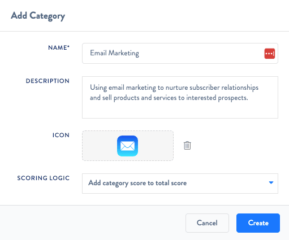Click the word "nurture" in the description
Viewport: 289px width, 240px height.
pyautogui.click(x=176, y=88)
